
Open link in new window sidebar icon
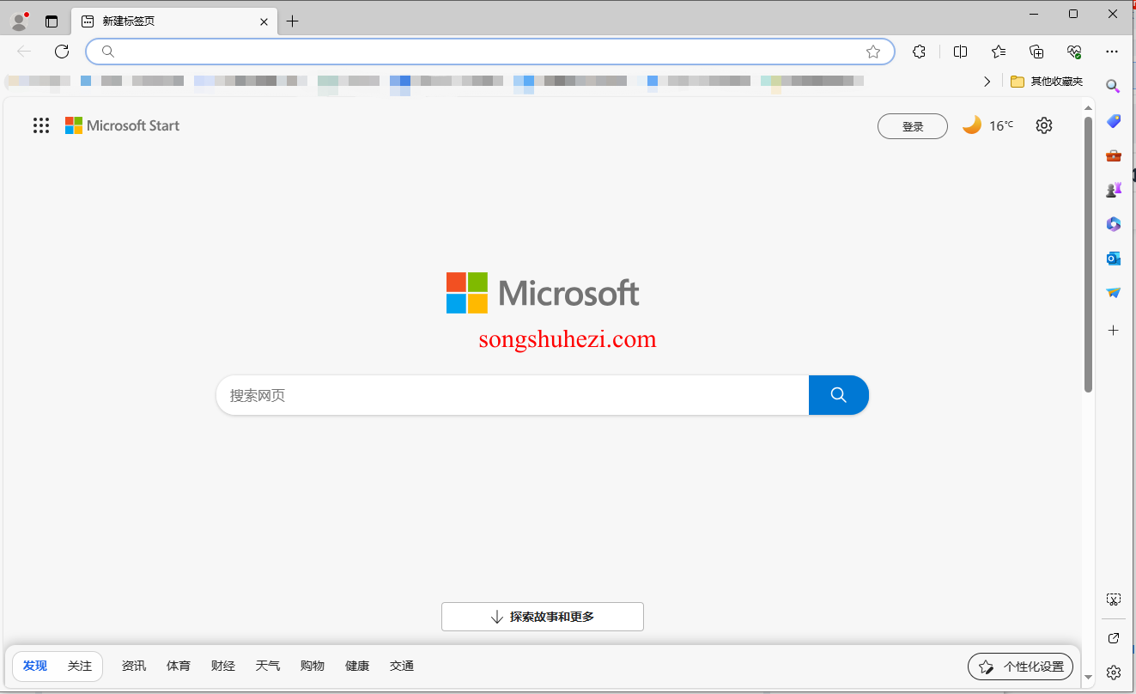tap(1114, 638)
